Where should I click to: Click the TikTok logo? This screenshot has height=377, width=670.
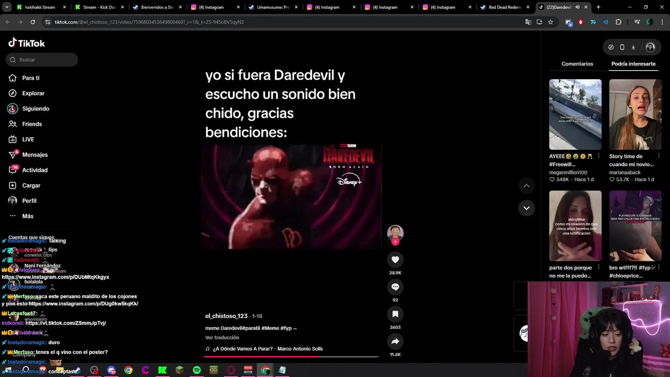coord(27,43)
